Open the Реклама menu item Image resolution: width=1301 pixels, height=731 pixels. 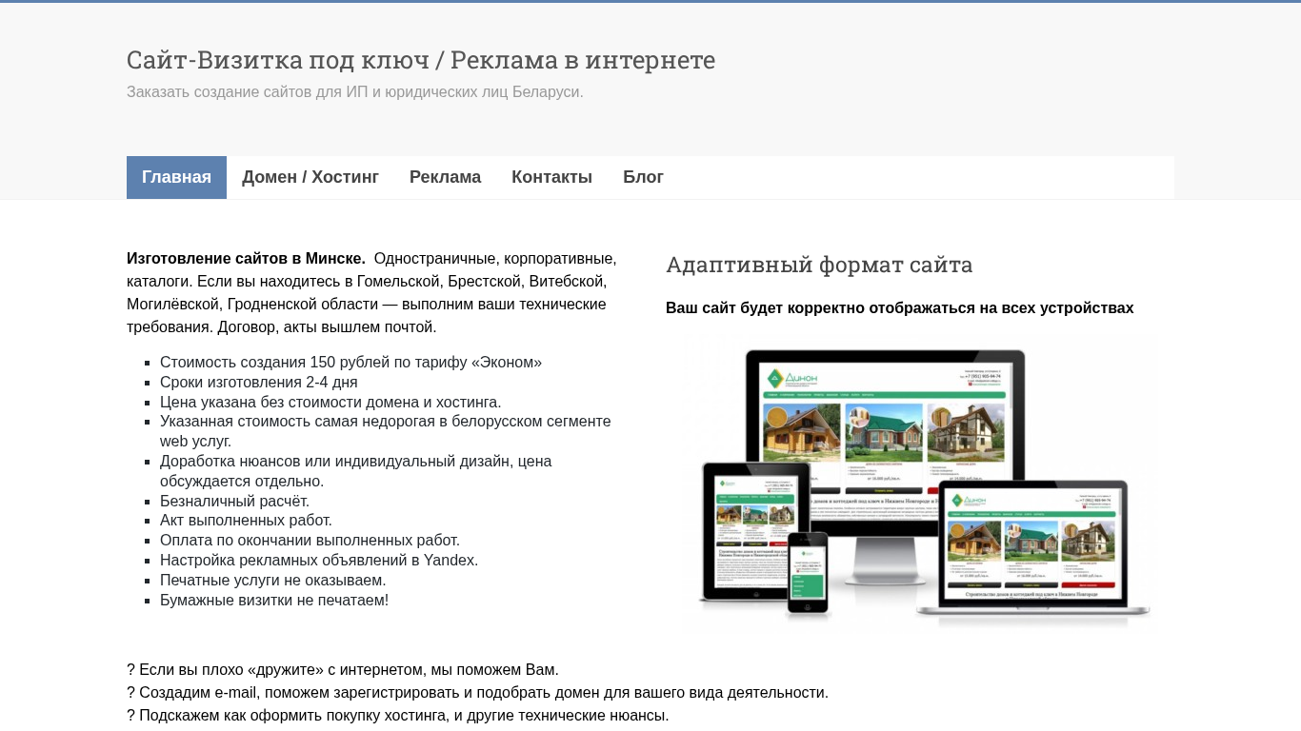coord(445,177)
